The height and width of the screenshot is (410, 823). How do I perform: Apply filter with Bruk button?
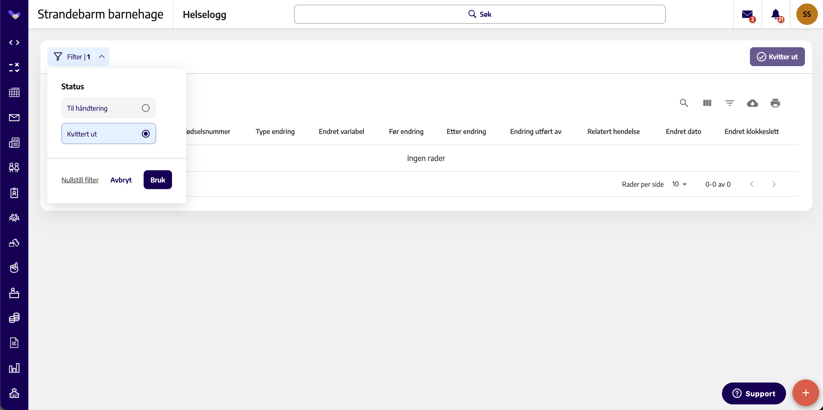(x=158, y=180)
